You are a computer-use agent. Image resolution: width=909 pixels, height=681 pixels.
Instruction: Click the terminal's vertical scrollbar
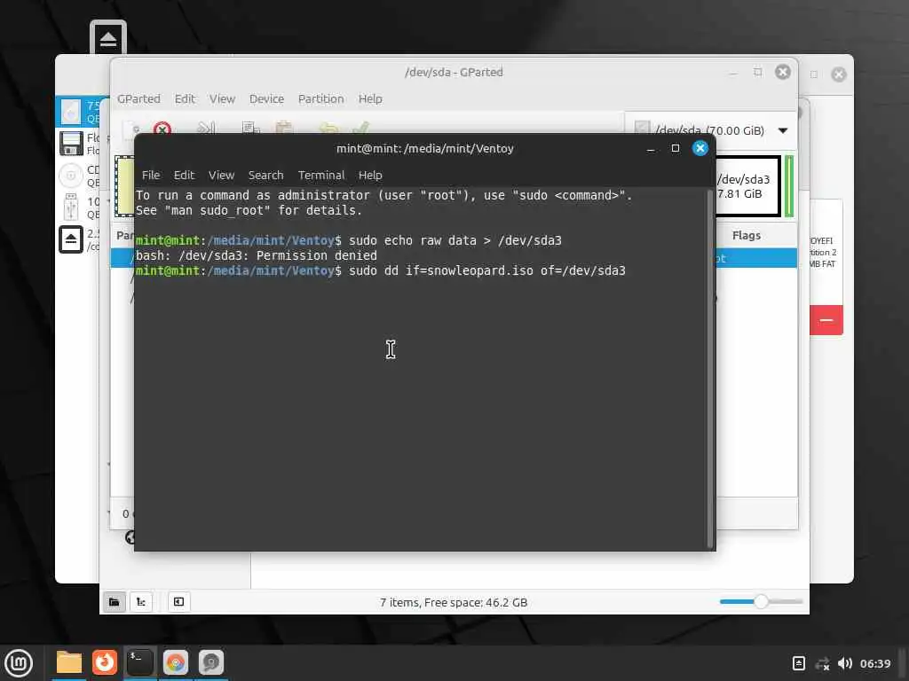click(710, 368)
